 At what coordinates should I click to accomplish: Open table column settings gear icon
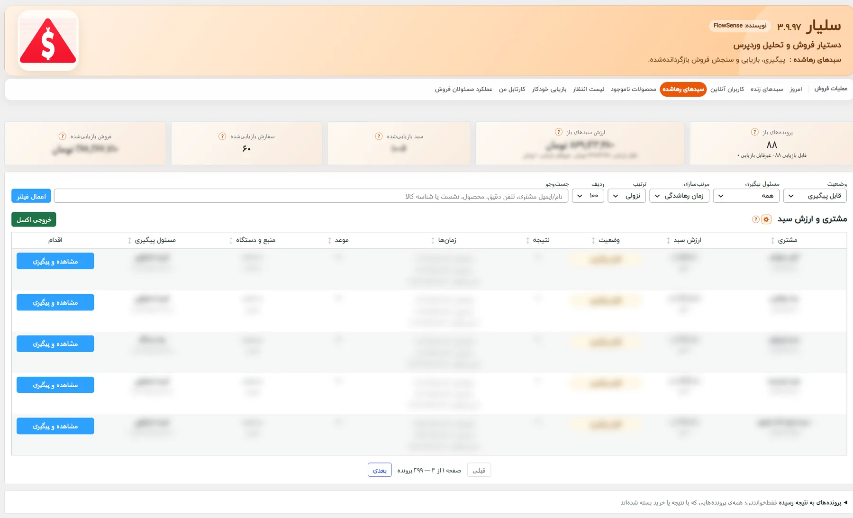(x=766, y=219)
